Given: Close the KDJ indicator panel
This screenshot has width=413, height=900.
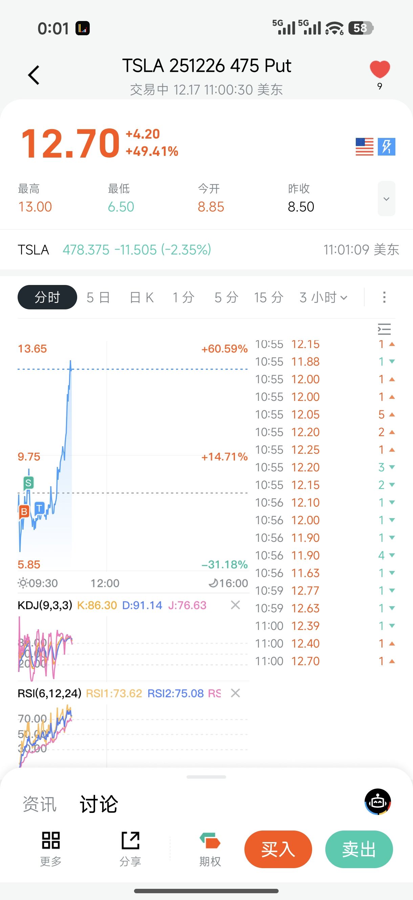Looking at the screenshot, I should 235,605.
